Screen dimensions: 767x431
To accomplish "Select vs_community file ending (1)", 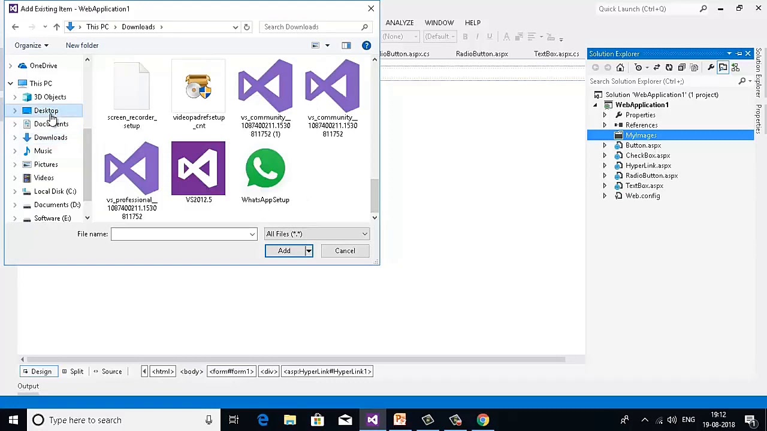I will coord(265,98).
